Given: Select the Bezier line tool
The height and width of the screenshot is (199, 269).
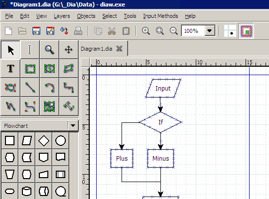Looking at the screenshot, I should [x=30, y=106].
